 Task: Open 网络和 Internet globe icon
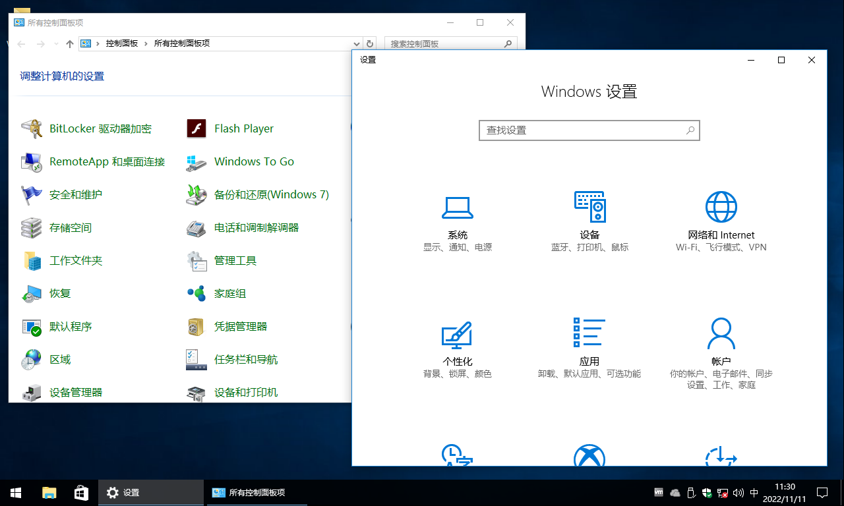(x=721, y=207)
